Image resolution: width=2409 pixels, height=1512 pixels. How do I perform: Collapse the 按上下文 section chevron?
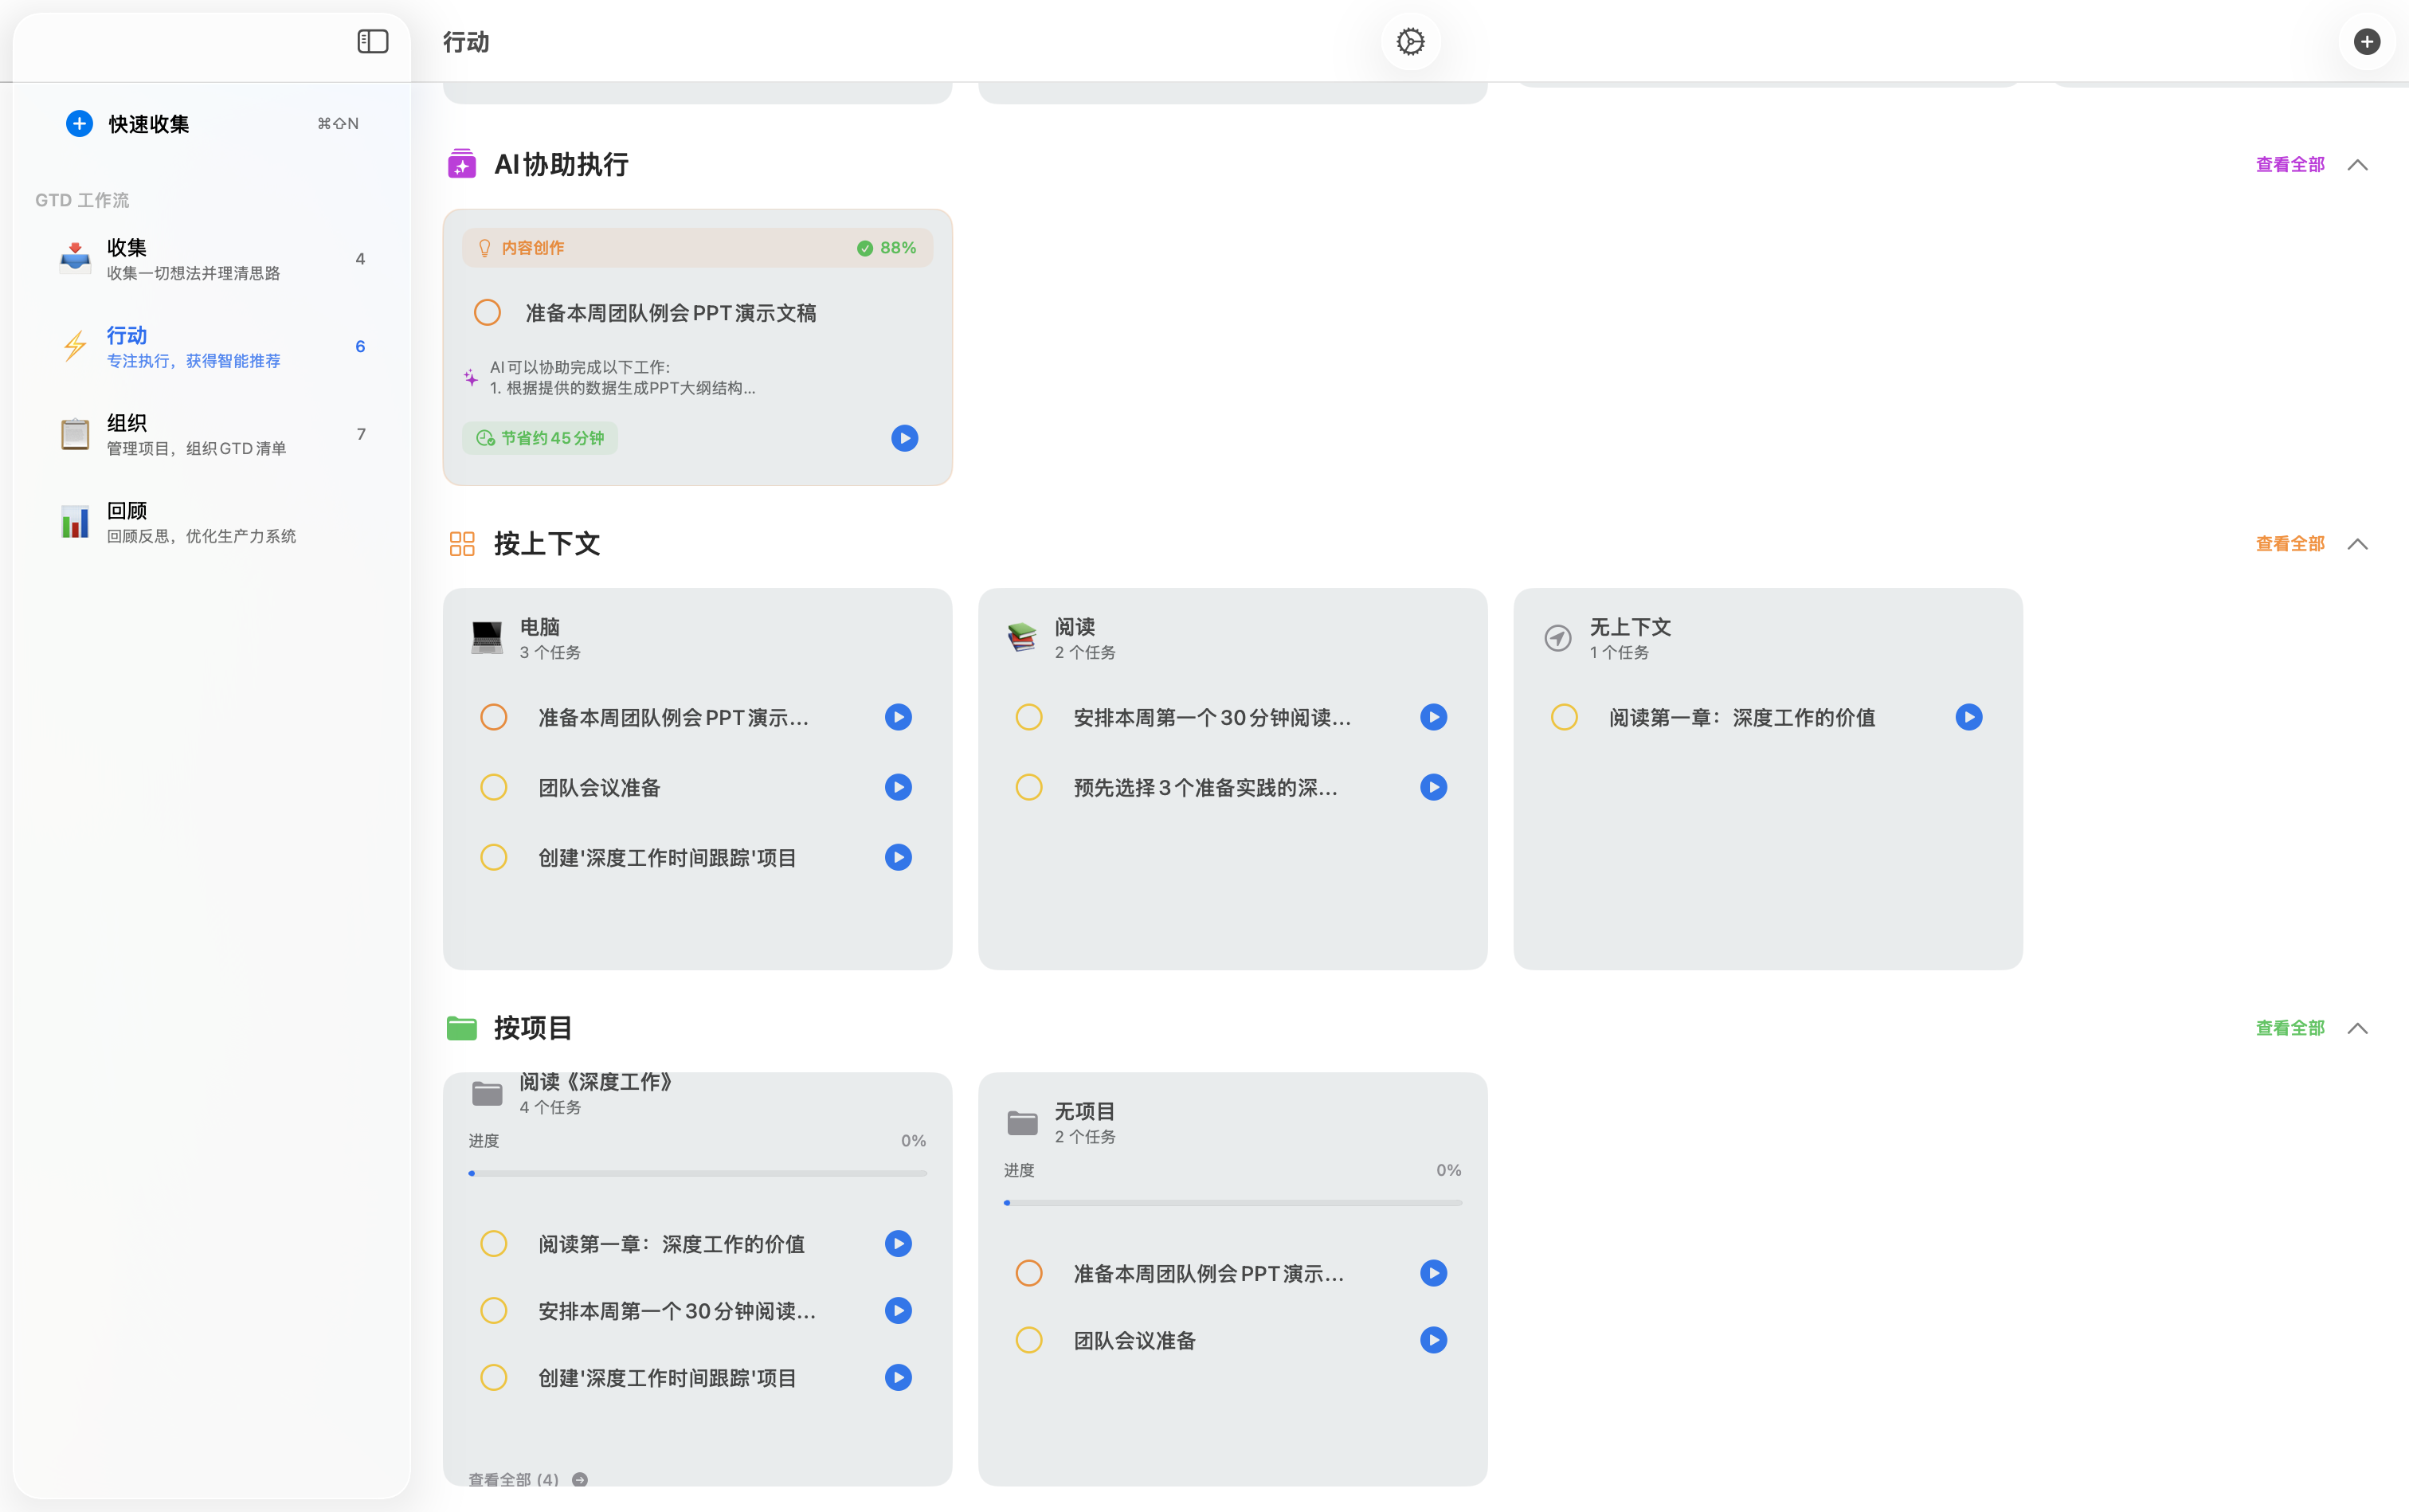[2357, 543]
